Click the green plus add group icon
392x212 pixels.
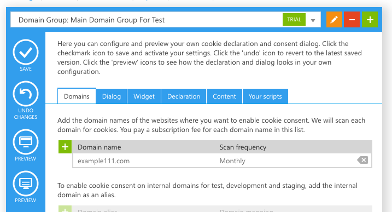(x=370, y=20)
